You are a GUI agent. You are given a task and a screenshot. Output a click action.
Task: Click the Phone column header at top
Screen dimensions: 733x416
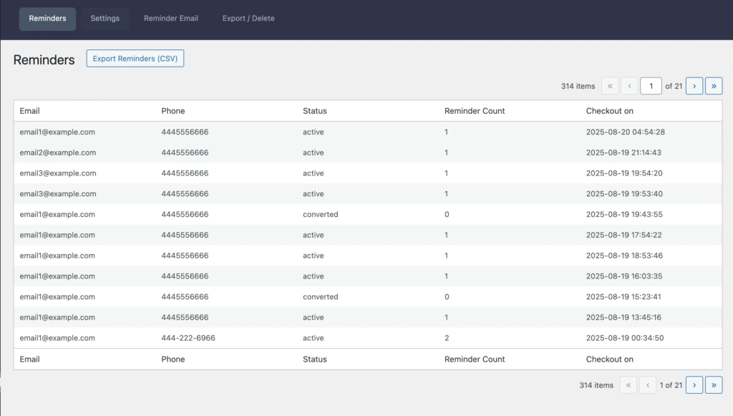(x=173, y=111)
